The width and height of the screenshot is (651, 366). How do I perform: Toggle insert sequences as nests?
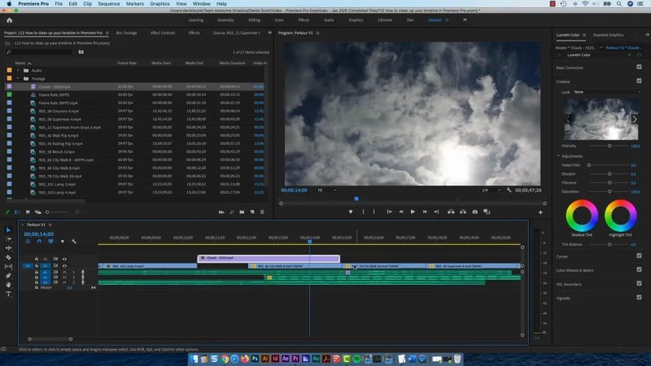tap(28, 241)
